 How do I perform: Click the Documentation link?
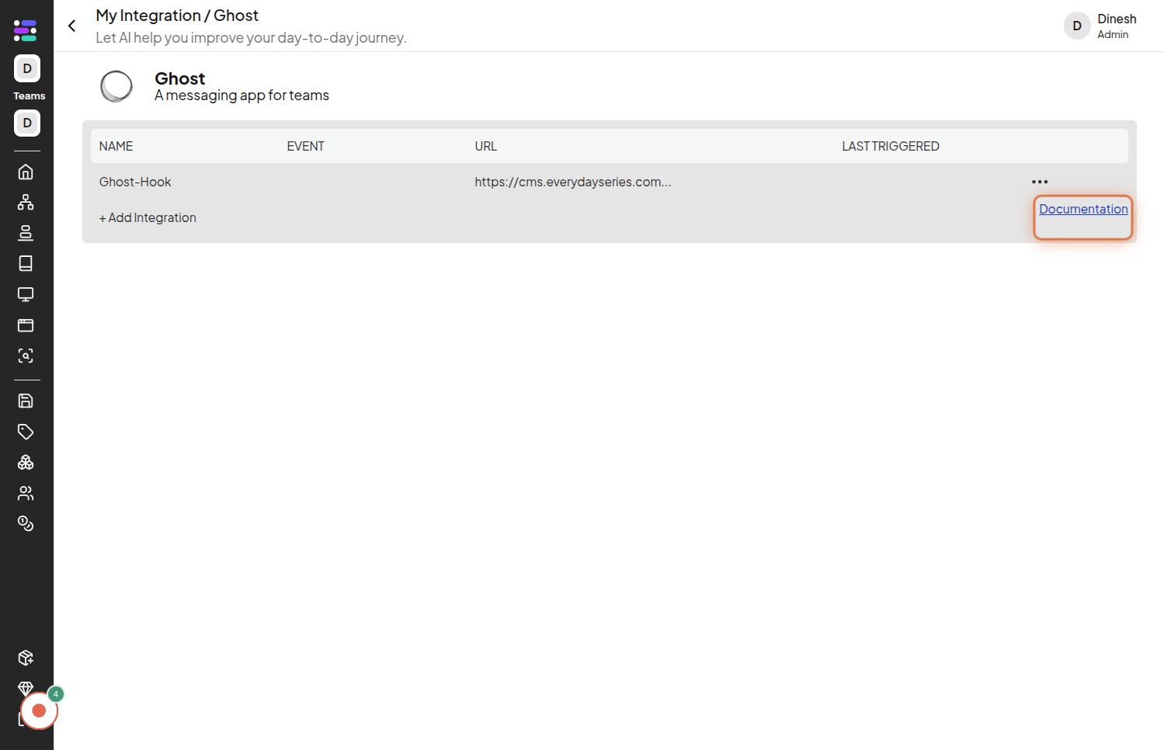pyautogui.click(x=1083, y=209)
